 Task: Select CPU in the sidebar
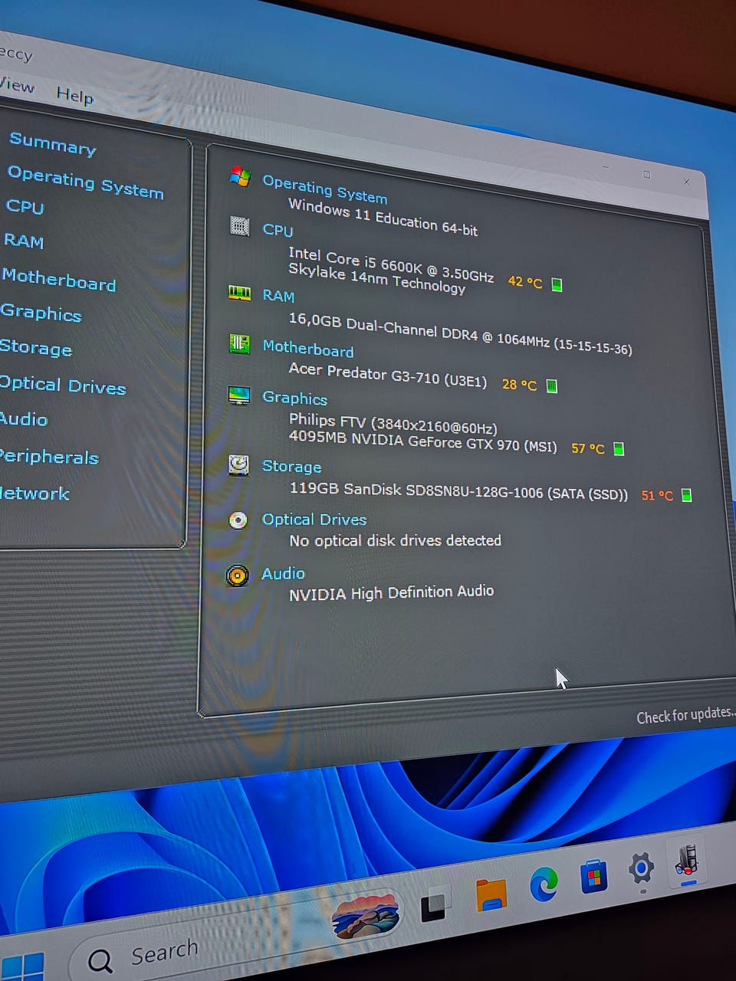(x=25, y=206)
